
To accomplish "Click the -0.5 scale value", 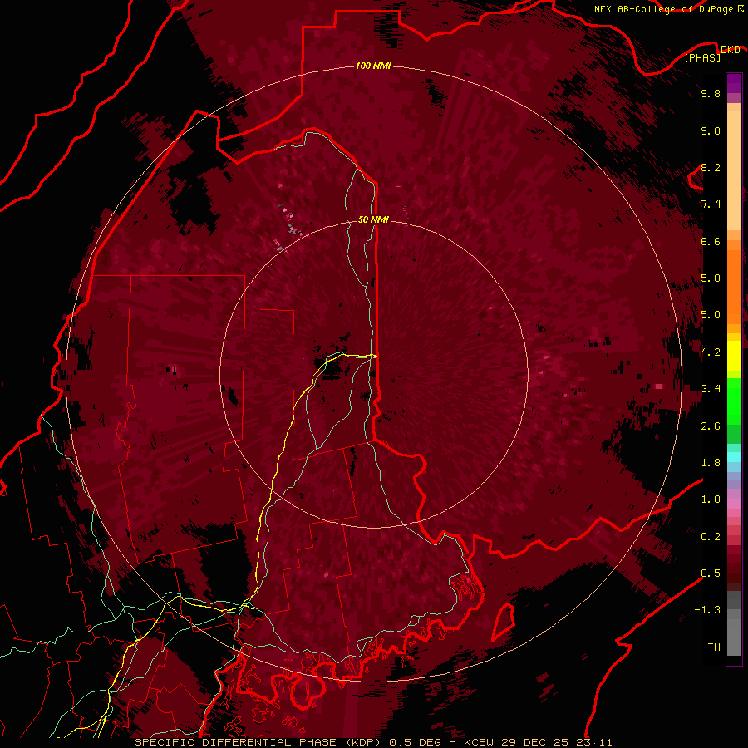I will point(707,573).
